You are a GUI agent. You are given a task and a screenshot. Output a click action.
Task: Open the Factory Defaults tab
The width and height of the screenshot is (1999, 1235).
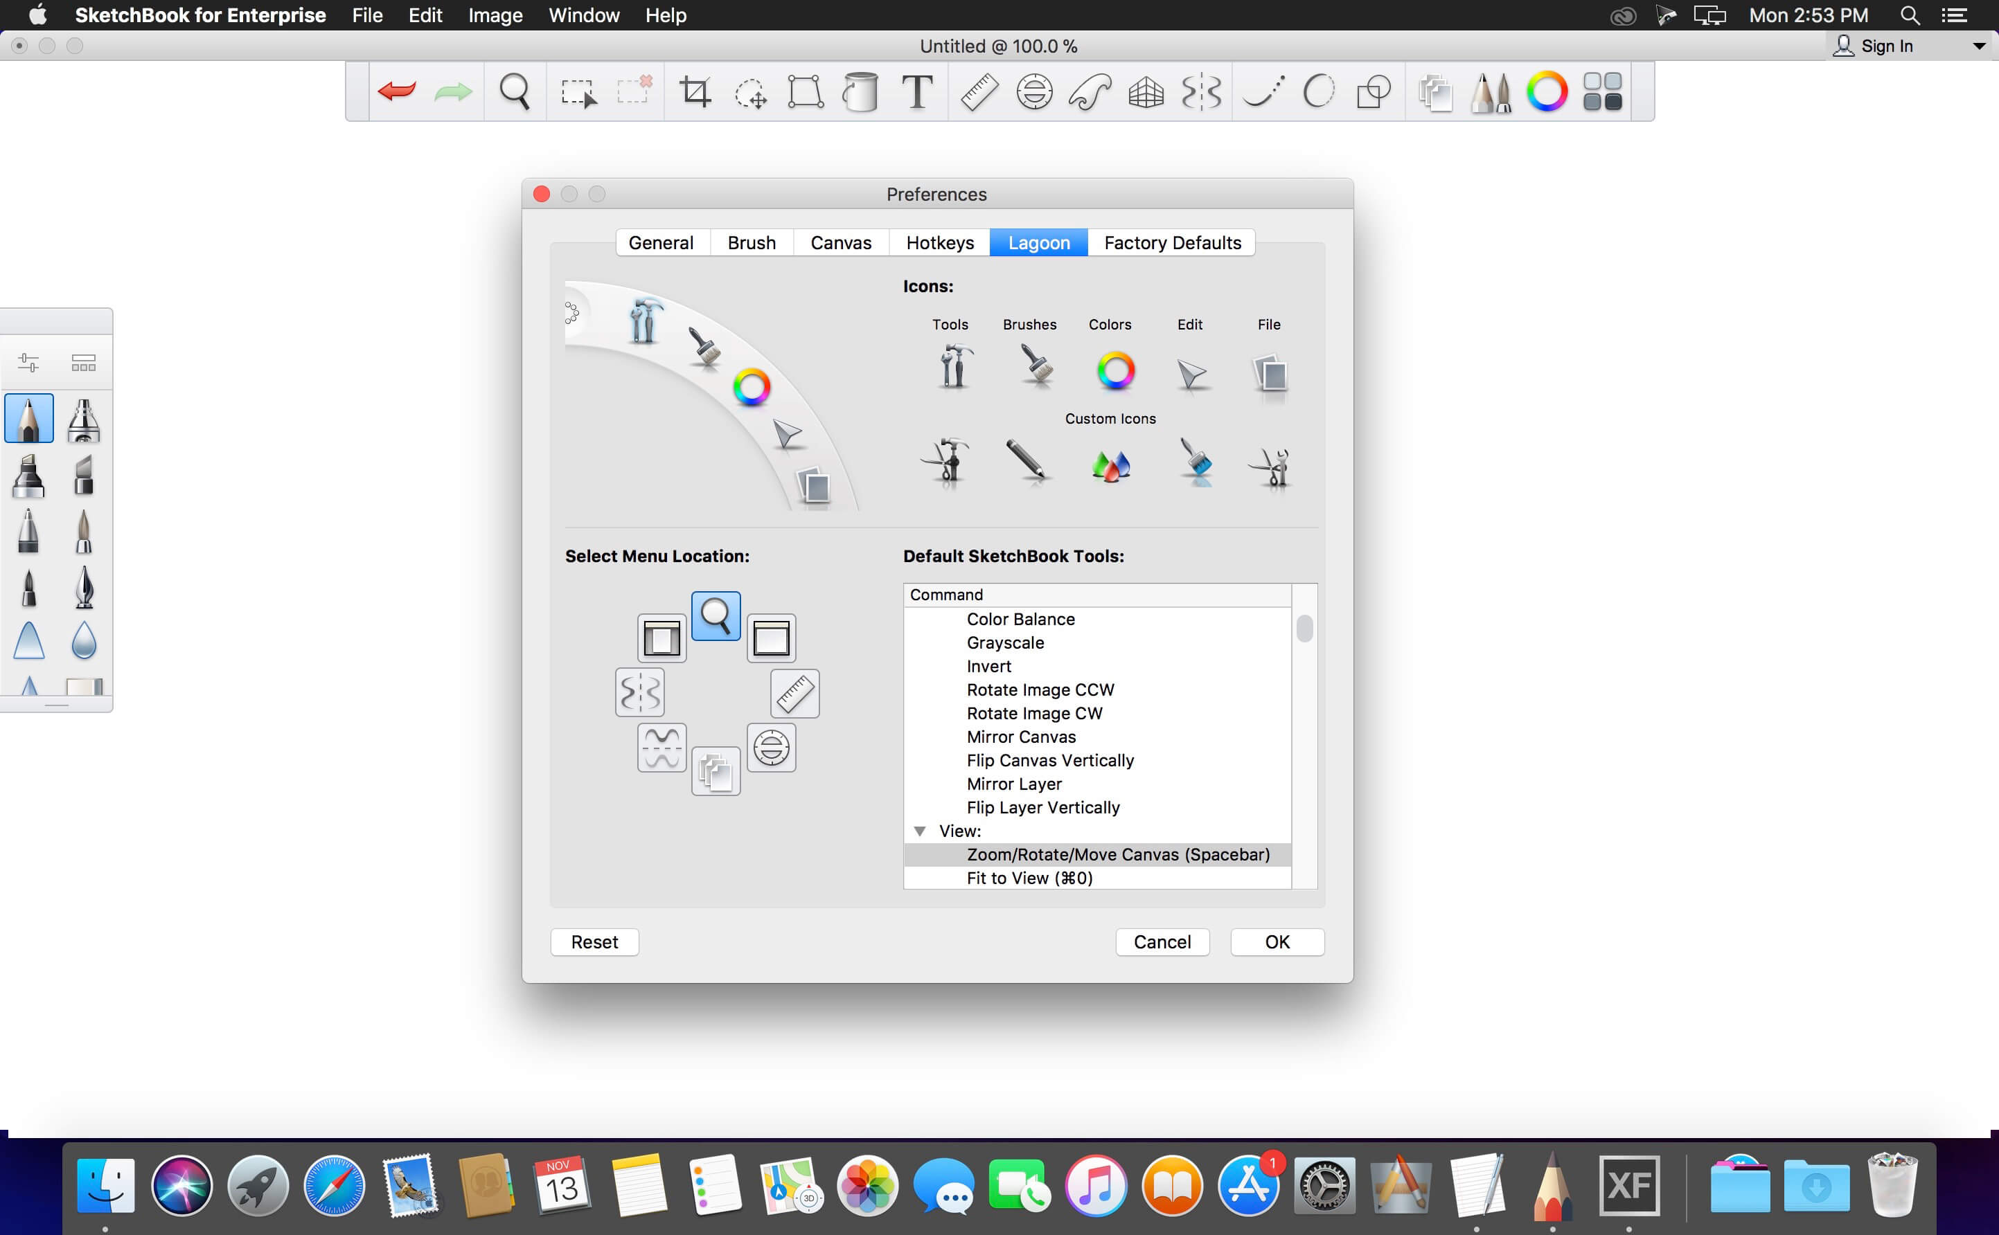point(1172,242)
